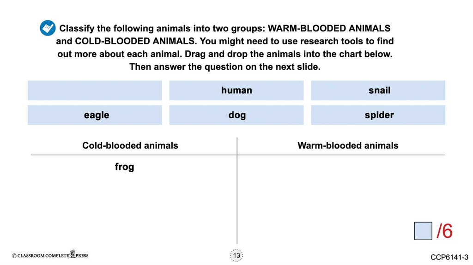Click the vertical divider between the columns
Screen dimensions: 473x265
tap(237, 194)
